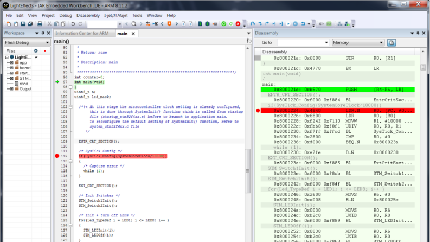Screen dimensions: 430x242
Task: Expand the board folder in Workspace
Action: pyautogui.click(x=11, y=68)
